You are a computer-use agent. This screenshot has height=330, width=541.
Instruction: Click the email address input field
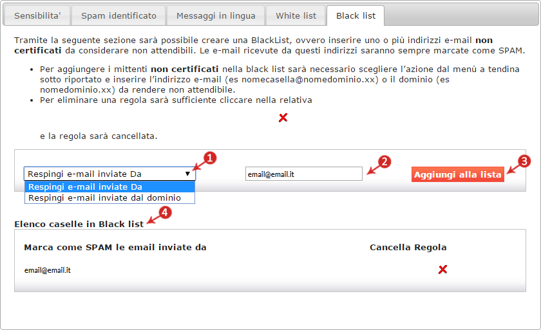point(304,174)
